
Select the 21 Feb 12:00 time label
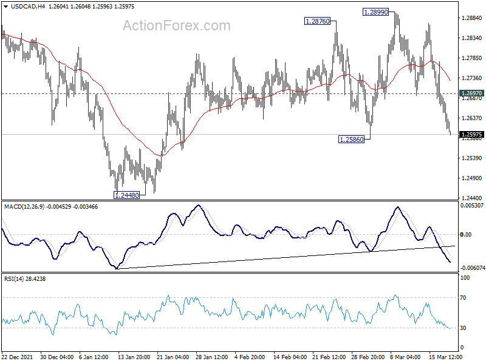329,357
